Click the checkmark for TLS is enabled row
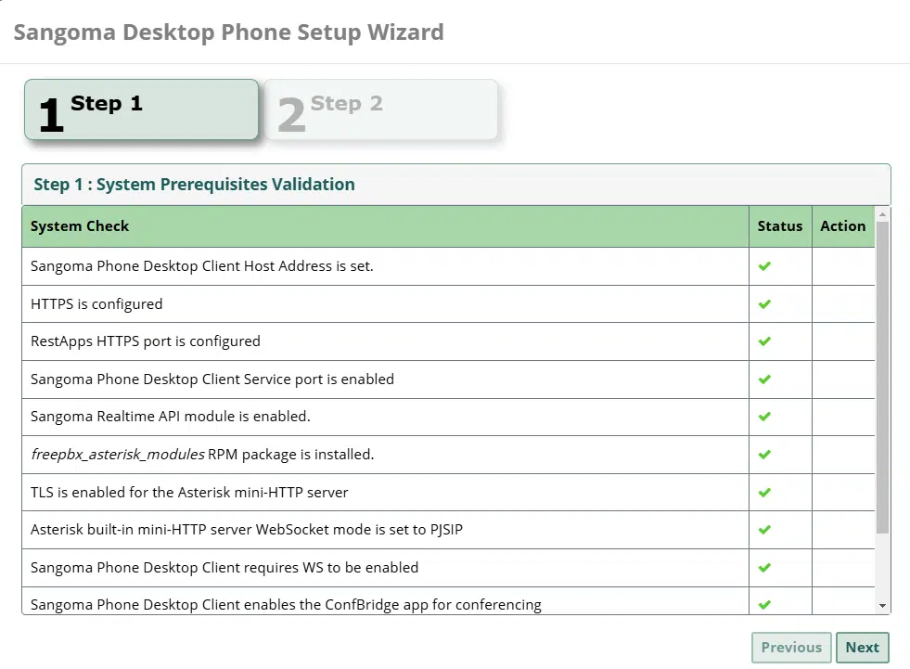 tap(764, 493)
